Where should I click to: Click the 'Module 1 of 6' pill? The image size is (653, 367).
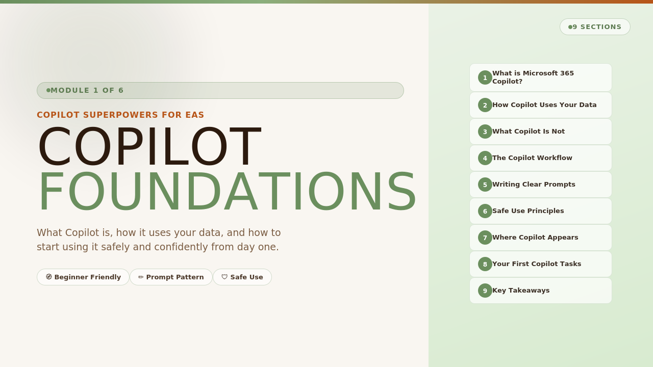[x=220, y=90]
